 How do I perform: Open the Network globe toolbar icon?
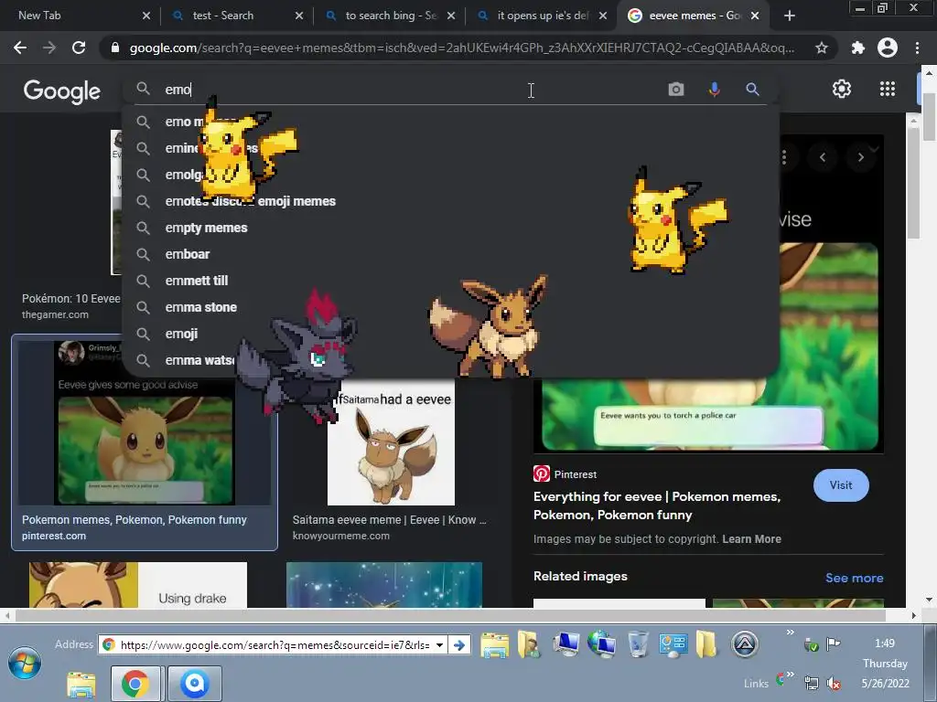[602, 644]
